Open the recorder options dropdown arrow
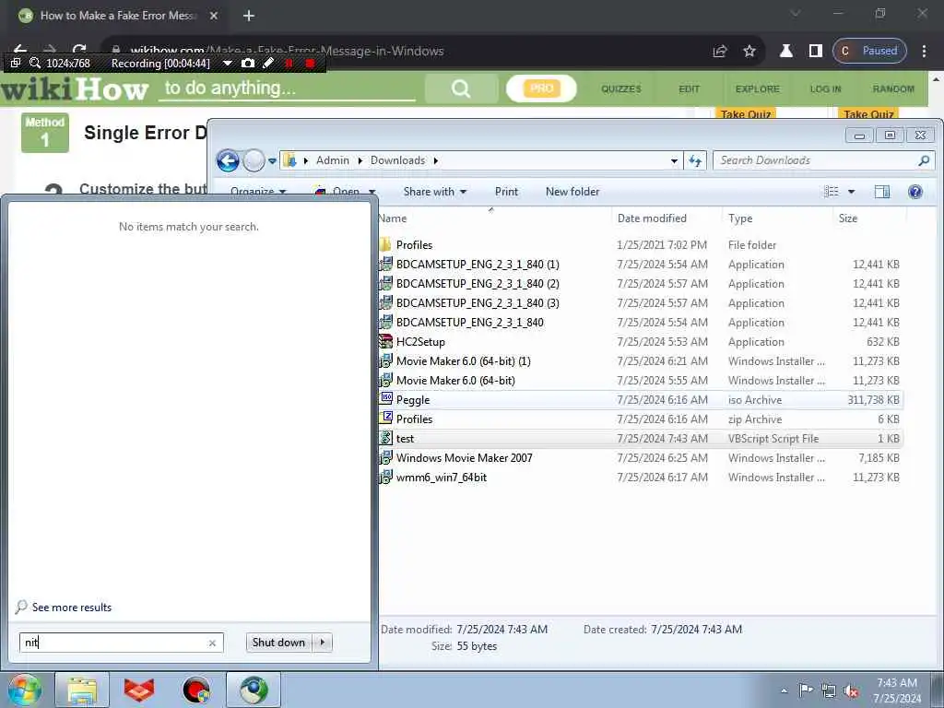Screen dimensions: 944x708 click(227, 64)
